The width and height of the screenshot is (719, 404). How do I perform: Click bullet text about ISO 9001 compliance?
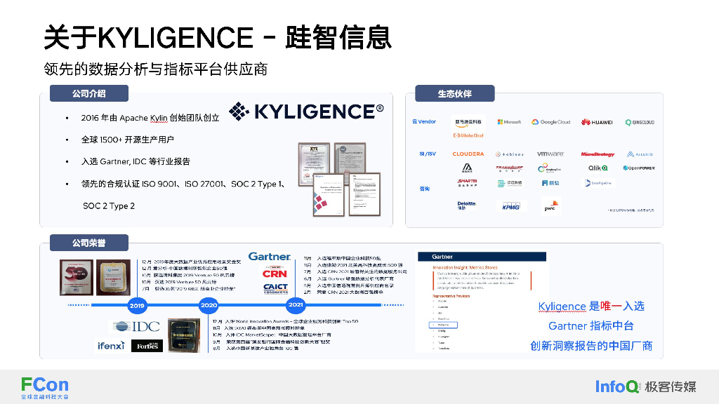(x=183, y=184)
